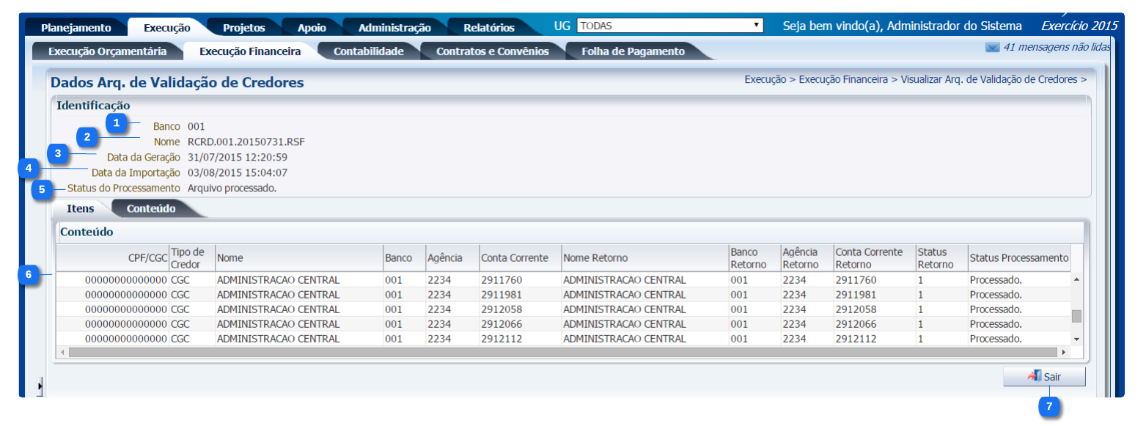Click the Sair button to exit
This screenshot has width=1146, height=426.
[1044, 376]
